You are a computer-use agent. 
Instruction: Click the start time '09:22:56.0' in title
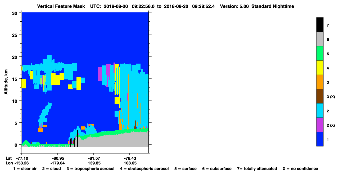pyautogui.click(x=143, y=6)
